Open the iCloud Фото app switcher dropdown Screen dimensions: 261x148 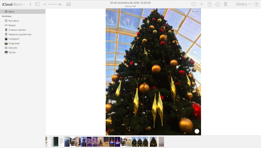tap(13, 4)
